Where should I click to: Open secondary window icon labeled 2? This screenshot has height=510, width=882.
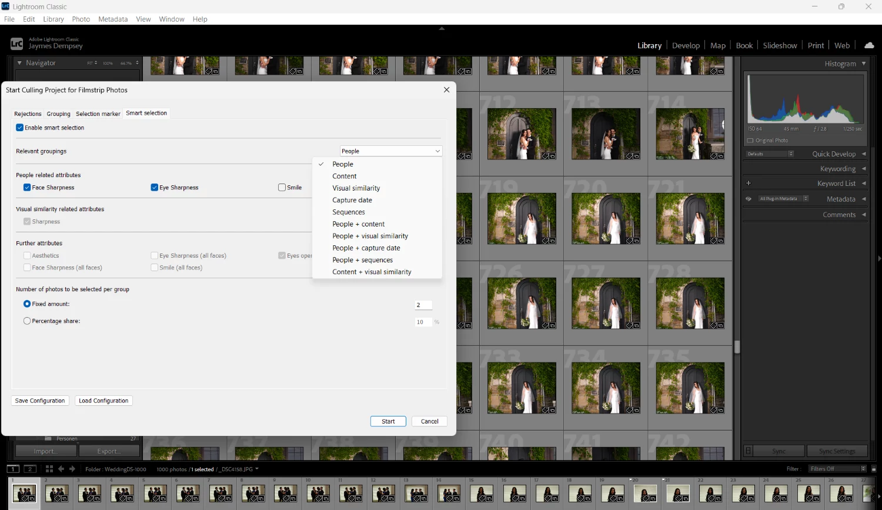(x=30, y=469)
